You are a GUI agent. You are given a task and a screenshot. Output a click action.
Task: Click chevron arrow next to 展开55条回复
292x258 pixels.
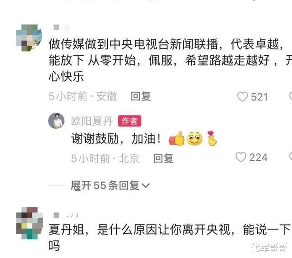pyautogui.click(x=146, y=186)
